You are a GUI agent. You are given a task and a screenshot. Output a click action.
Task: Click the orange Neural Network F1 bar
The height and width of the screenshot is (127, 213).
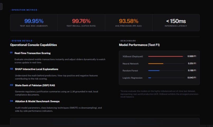156,63
